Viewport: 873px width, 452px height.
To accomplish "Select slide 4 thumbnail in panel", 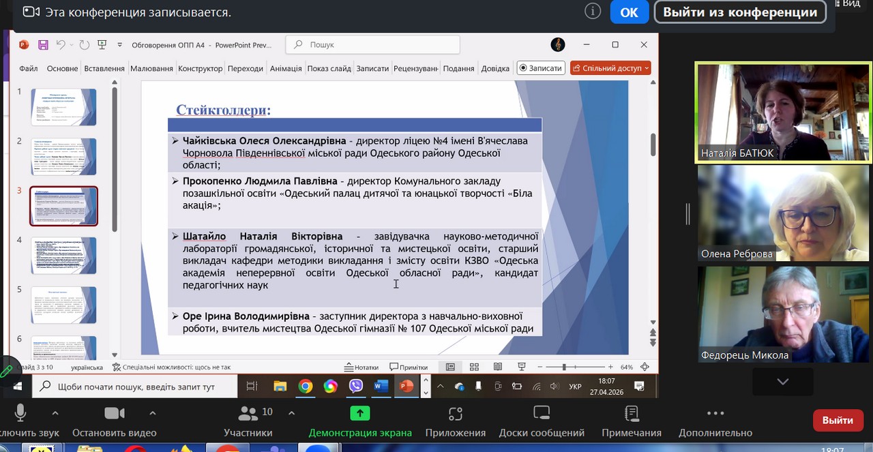I will (63, 256).
